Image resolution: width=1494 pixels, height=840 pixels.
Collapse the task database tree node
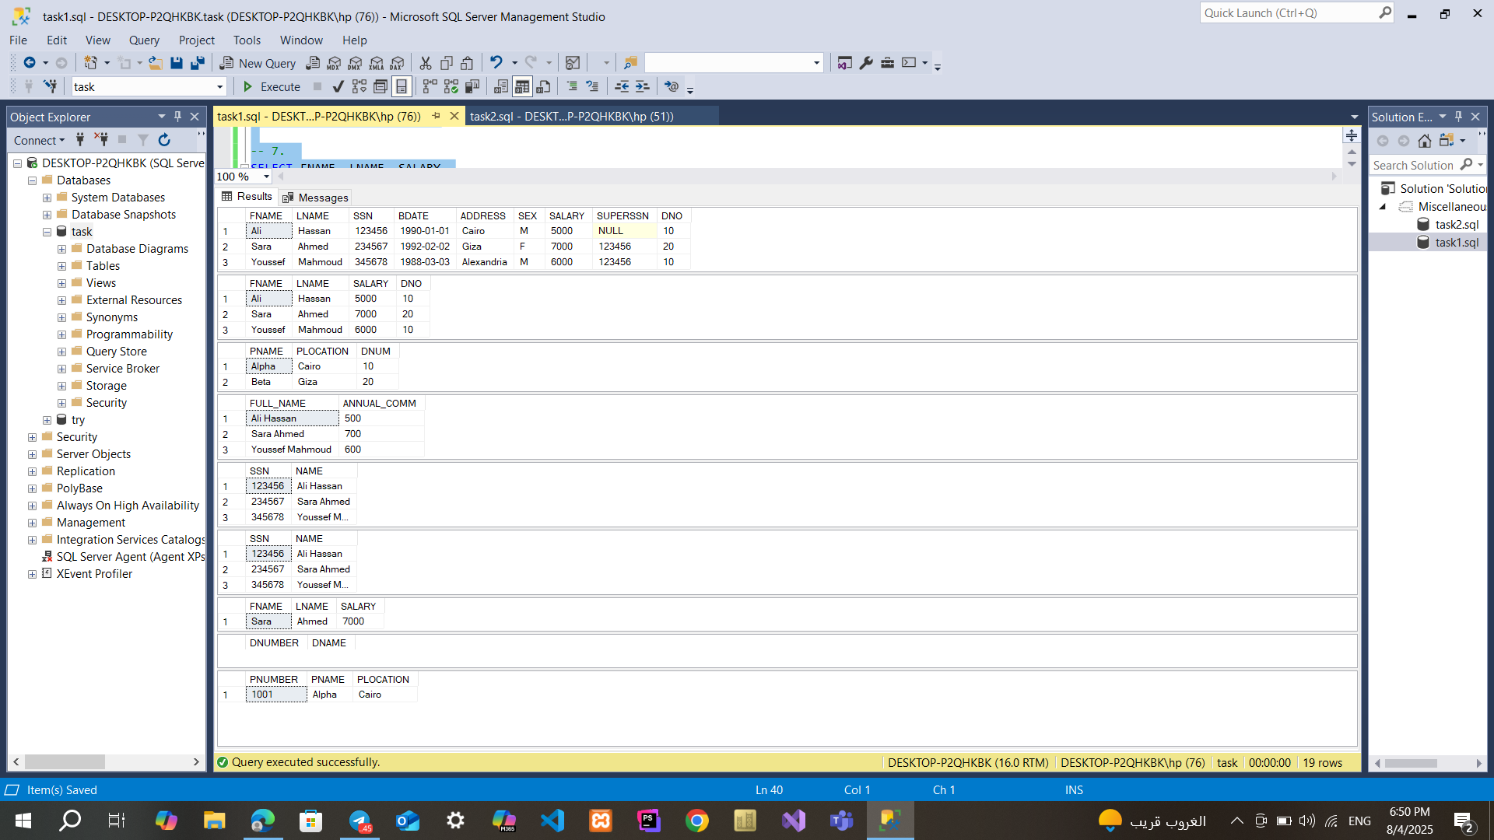coord(47,232)
